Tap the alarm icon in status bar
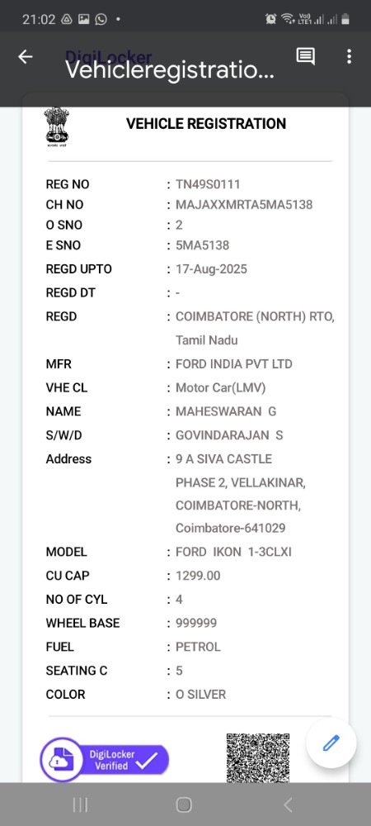 [x=271, y=19]
